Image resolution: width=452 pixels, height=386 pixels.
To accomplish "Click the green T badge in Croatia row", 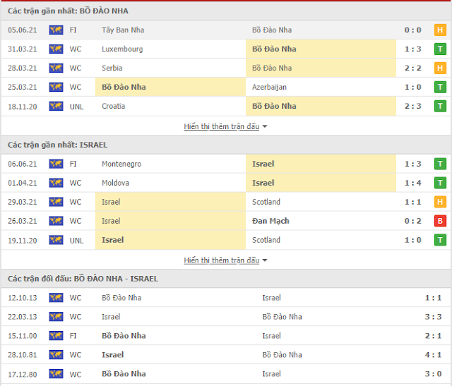I will coord(440,107).
